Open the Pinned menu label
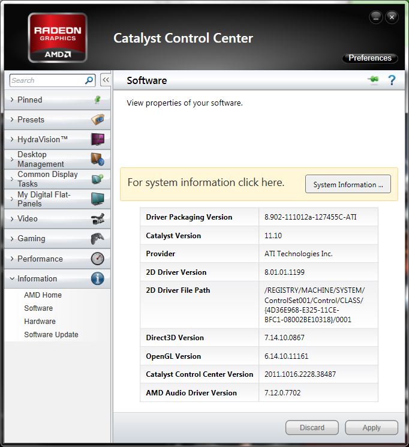Screen dimensions: 409x447 [x=29, y=100]
